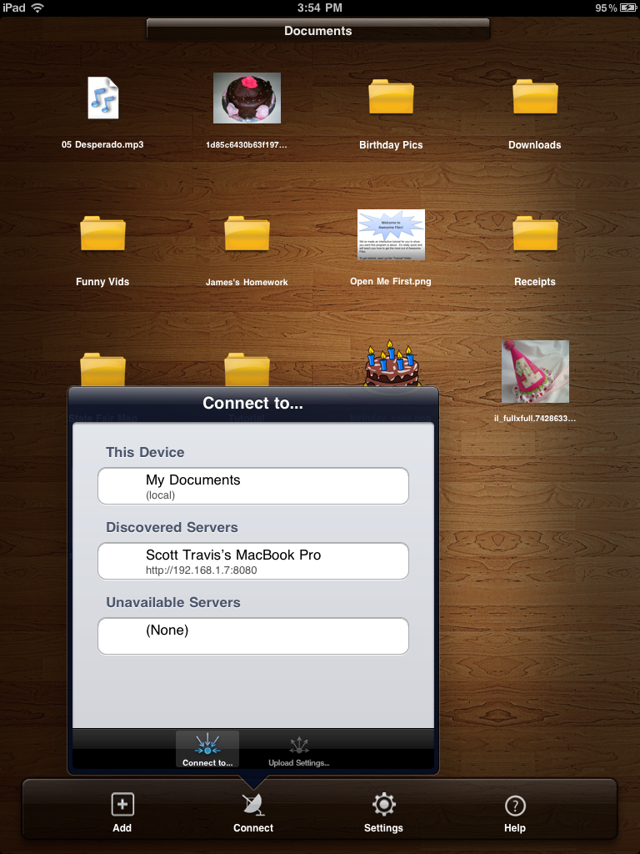Open the birthday cake with candles image
640x854 pixels.
391,364
